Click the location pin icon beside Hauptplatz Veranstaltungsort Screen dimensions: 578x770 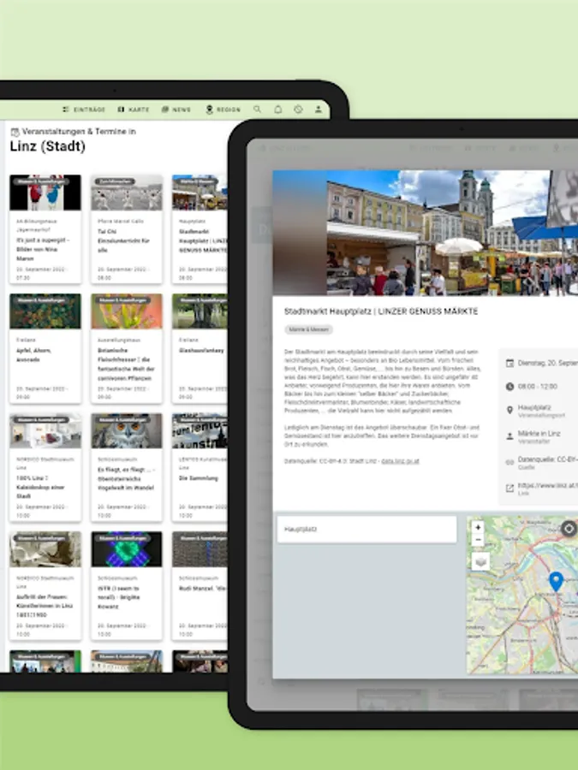tap(509, 410)
